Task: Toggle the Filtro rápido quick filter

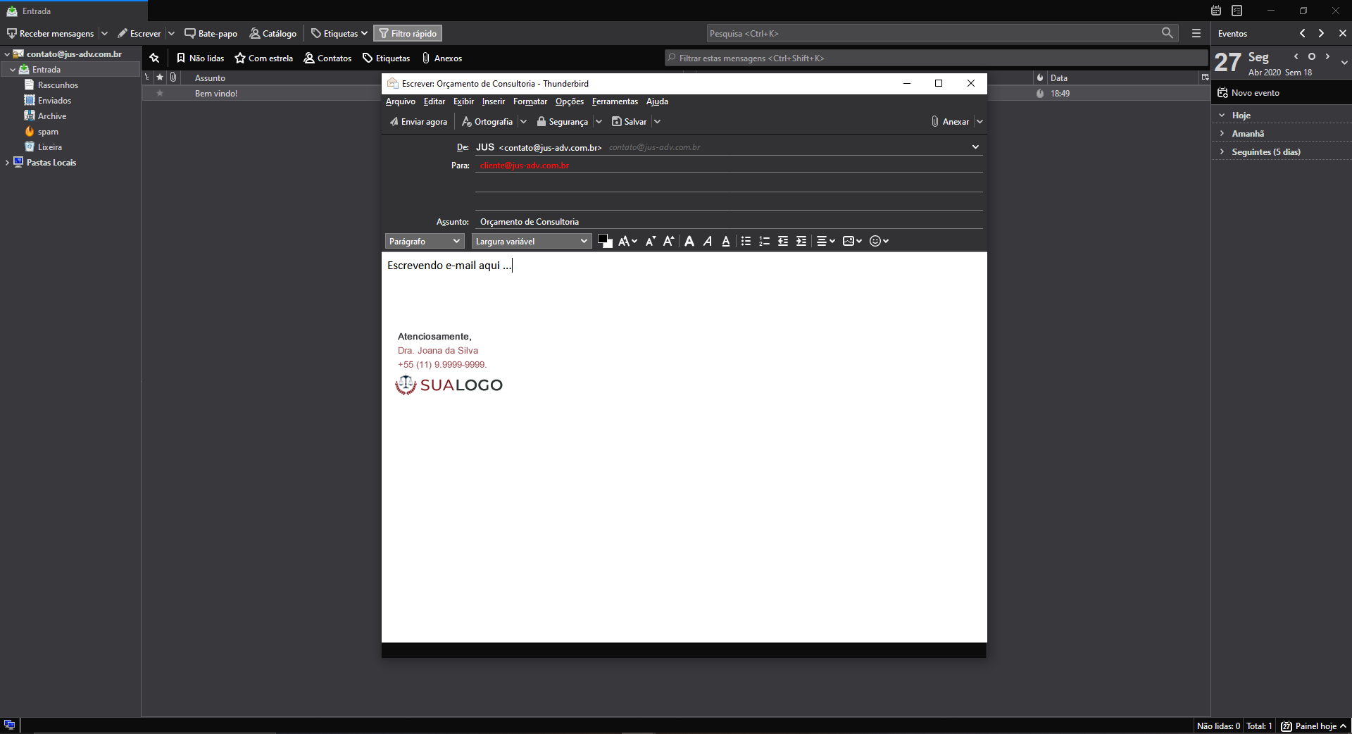Action: click(408, 34)
